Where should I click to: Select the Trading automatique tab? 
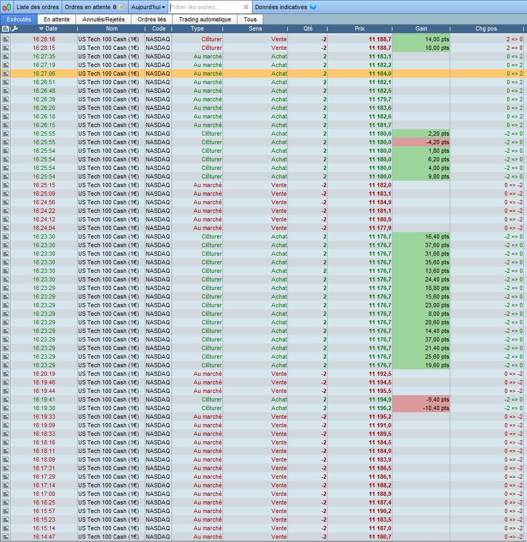205,19
